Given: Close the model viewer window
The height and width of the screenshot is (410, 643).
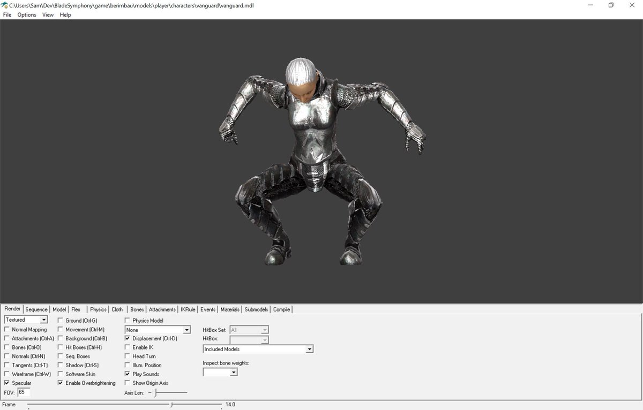Looking at the screenshot, I should (x=633, y=5).
